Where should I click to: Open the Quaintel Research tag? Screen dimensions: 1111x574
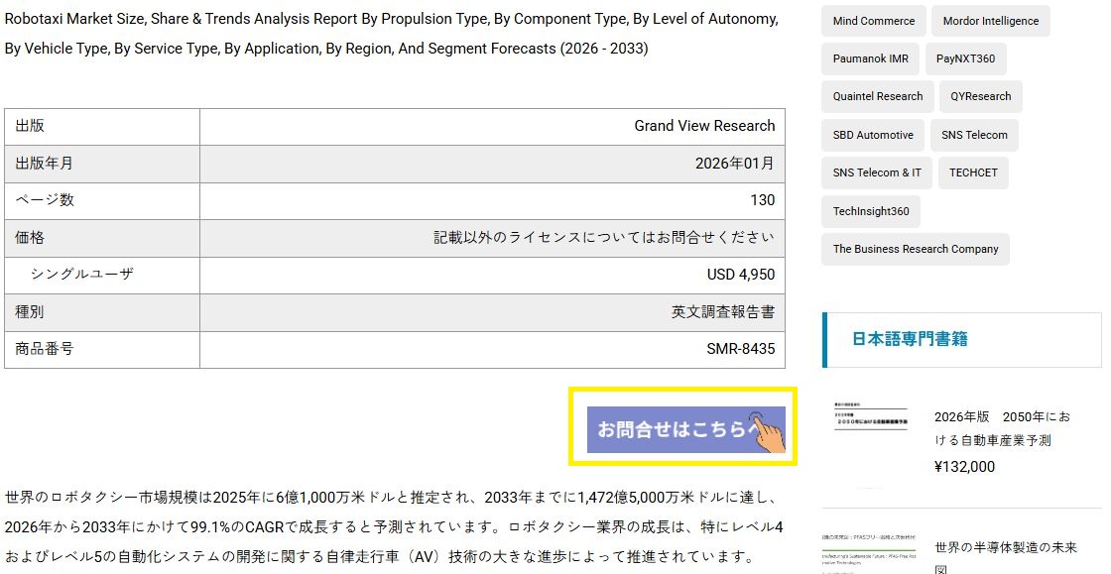click(877, 96)
